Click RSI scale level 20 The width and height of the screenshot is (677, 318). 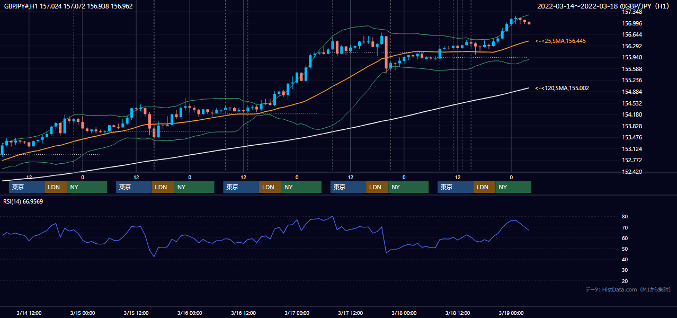coord(625,281)
